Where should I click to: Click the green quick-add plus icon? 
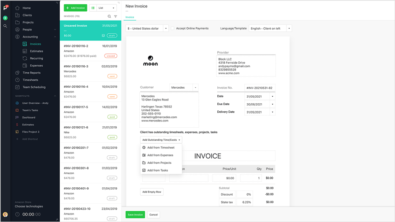pos(5,18)
